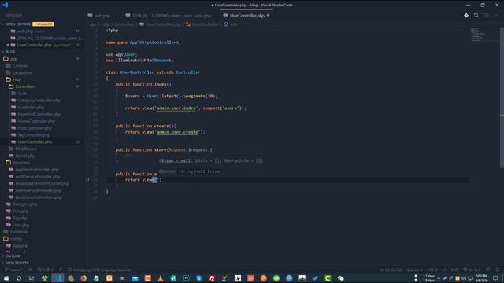Open EventServiceProvider.php file

pyautogui.click(x=35, y=190)
